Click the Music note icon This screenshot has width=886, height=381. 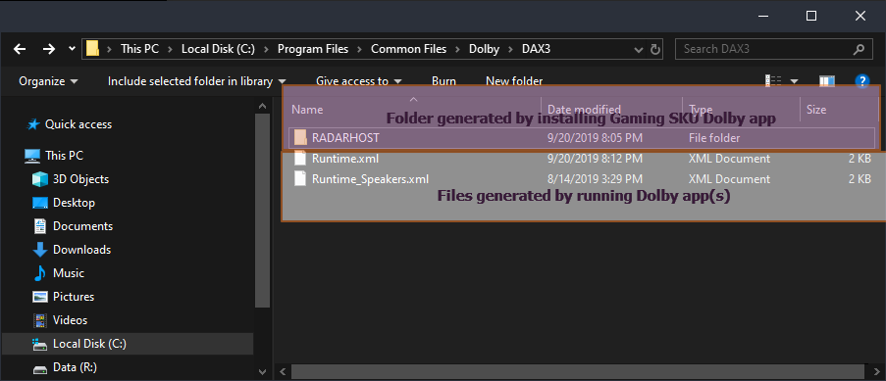pos(39,273)
